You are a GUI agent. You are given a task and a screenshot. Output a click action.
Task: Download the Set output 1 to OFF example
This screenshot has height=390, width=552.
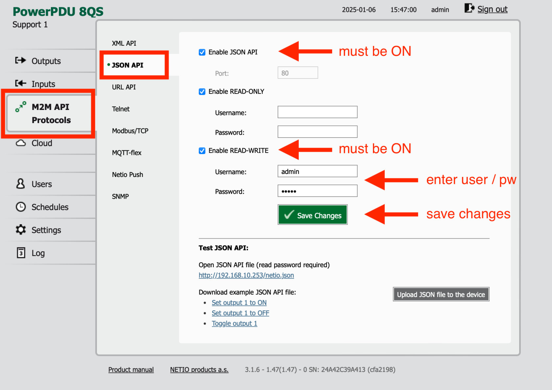pyautogui.click(x=241, y=313)
